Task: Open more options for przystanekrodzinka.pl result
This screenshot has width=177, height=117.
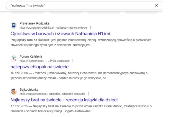Action: coord(91,28)
